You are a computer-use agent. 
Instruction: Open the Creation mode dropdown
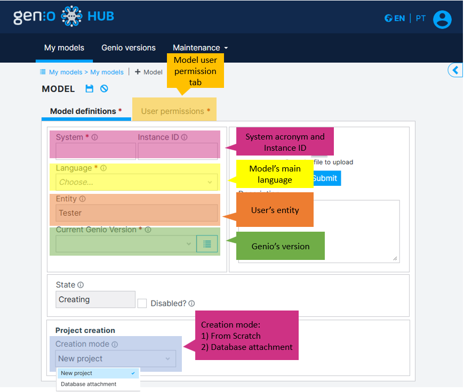point(115,358)
